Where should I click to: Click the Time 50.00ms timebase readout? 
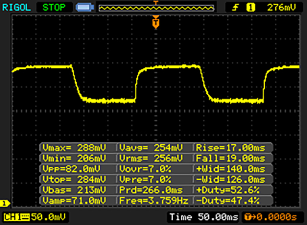click(x=203, y=217)
